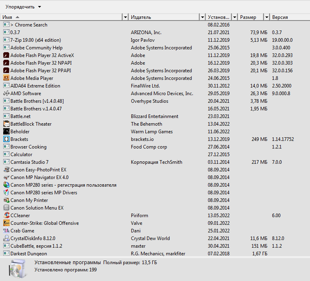Click the 7-Zip 19.00 icon

pyautogui.click(x=6, y=40)
